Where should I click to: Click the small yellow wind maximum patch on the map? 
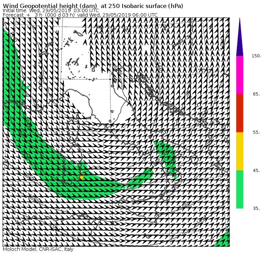click(x=81, y=175)
